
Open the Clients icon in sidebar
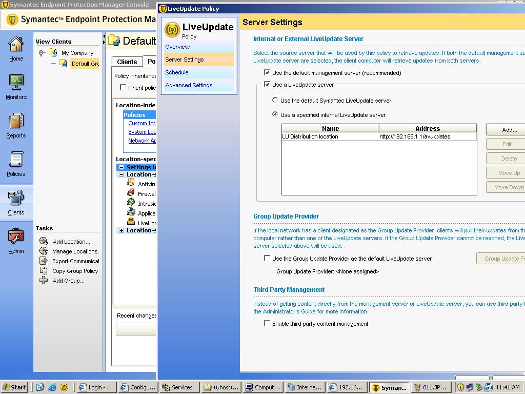[16, 198]
